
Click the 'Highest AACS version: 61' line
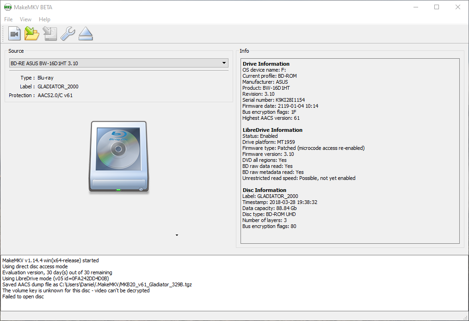[x=271, y=118]
